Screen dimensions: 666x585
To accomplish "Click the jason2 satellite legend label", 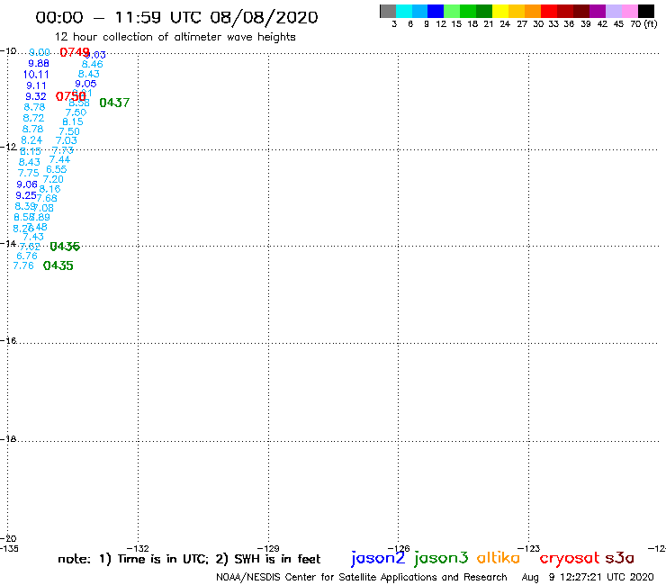I will tap(378, 558).
